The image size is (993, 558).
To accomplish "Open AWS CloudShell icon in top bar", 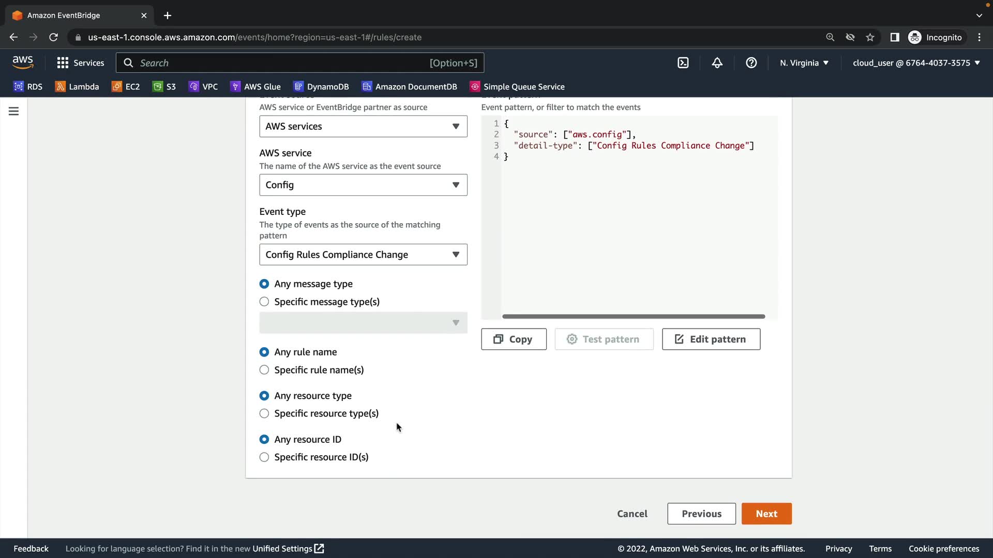I will pos(683,63).
